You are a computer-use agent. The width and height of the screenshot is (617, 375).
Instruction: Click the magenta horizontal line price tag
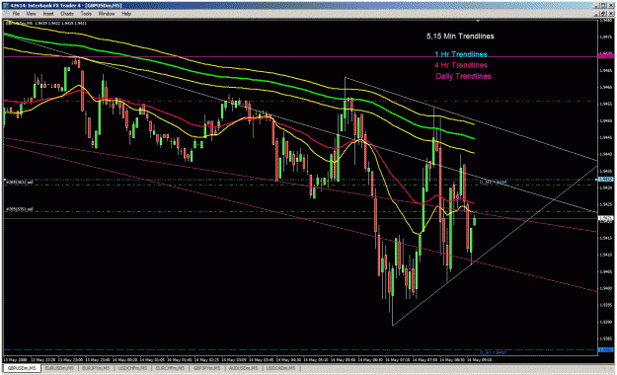coord(605,56)
